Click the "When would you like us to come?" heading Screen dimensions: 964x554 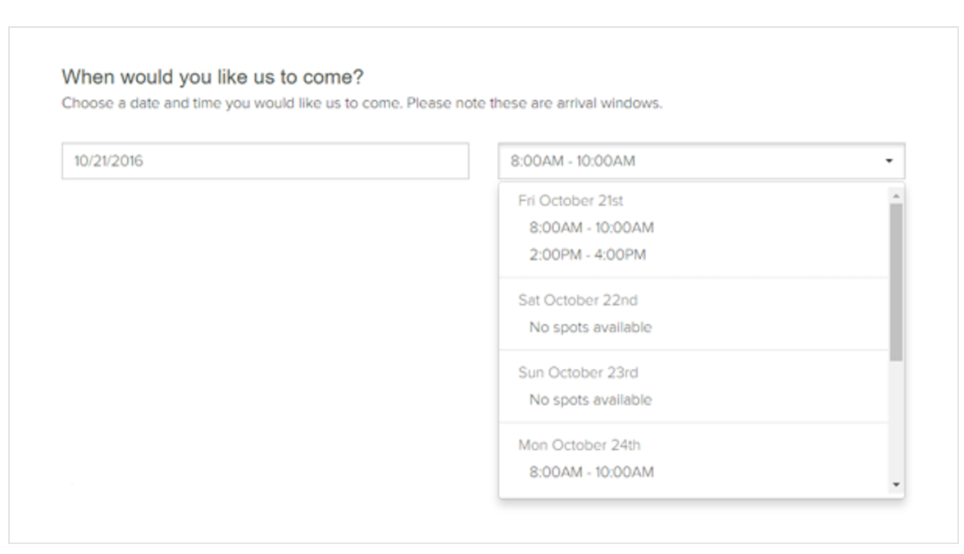(213, 79)
